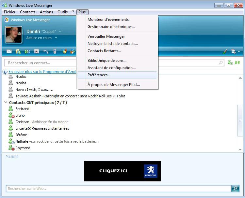The image size is (245, 198).
Task: Choose Nettoyer la liste de contacts...
Action: point(117,44)
